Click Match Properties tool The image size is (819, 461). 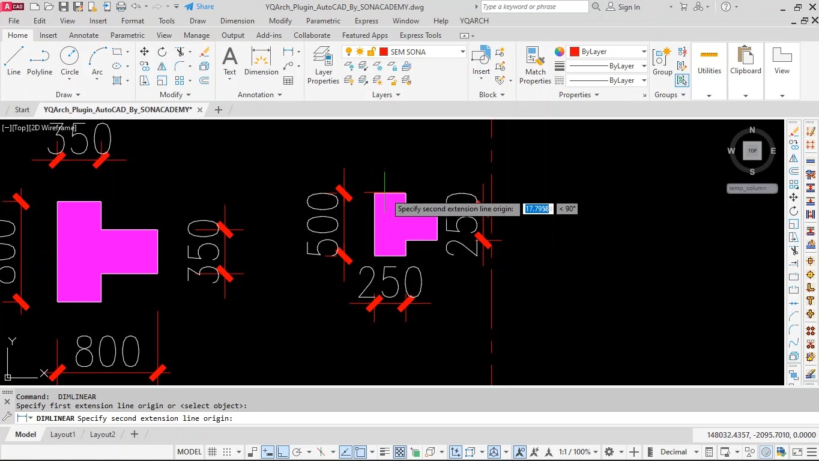click(535, 65)
